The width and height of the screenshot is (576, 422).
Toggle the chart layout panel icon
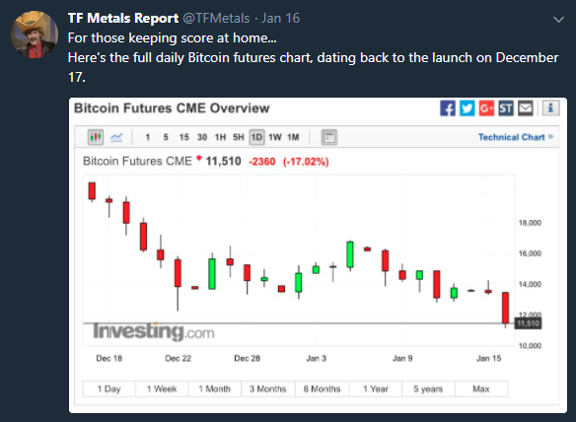(x=329, y=137)
